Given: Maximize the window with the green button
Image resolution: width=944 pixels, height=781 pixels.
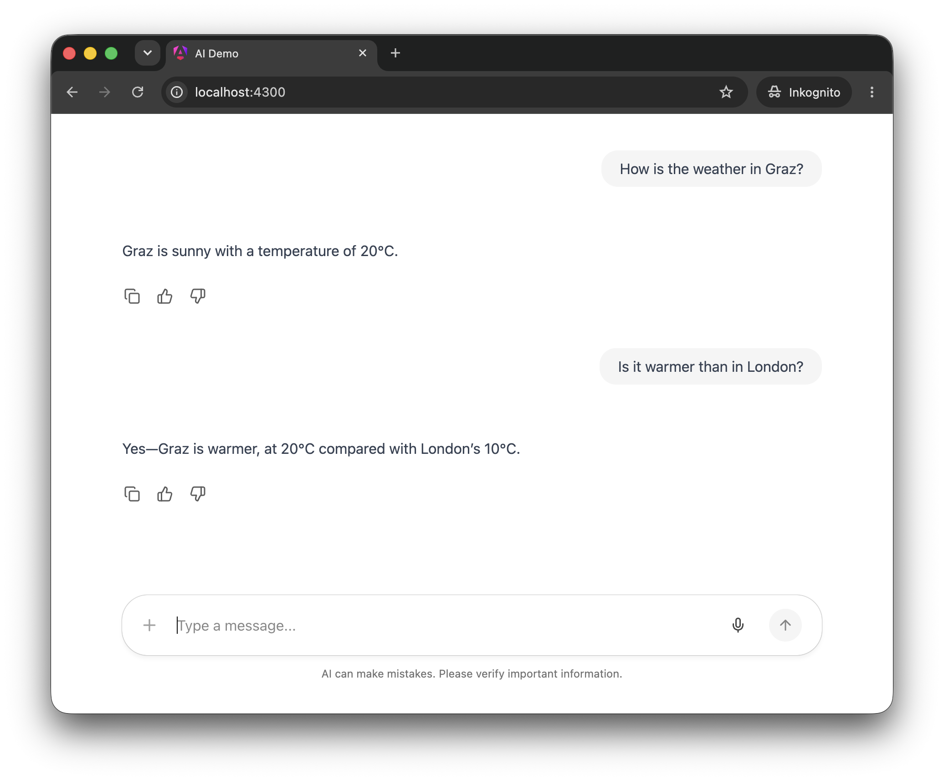Looking at the screenshot, I should point(111,53).
